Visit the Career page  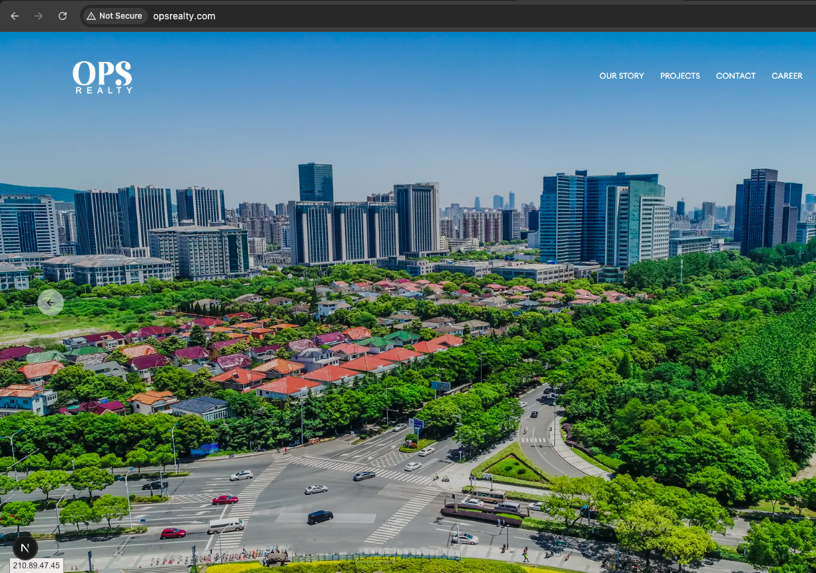(787, 76)
